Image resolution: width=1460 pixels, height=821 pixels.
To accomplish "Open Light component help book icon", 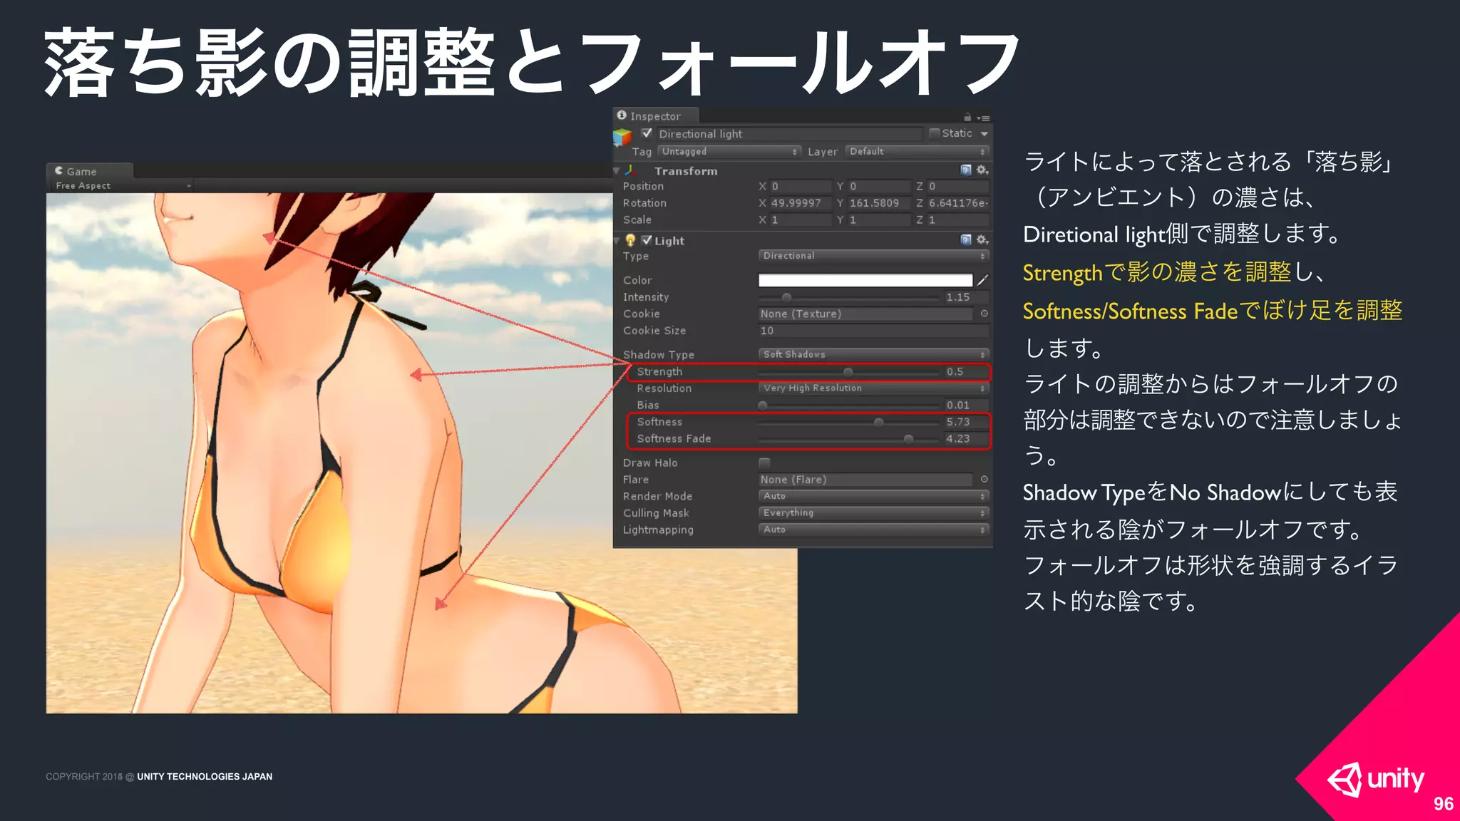I will coord(966,240).
